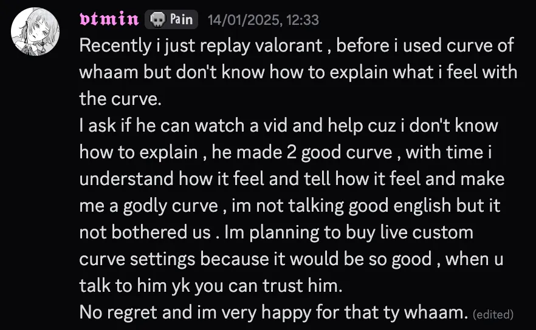536x330 pixels.
Task: Click the word "Recently" starting the message
Action: (117, 46)
